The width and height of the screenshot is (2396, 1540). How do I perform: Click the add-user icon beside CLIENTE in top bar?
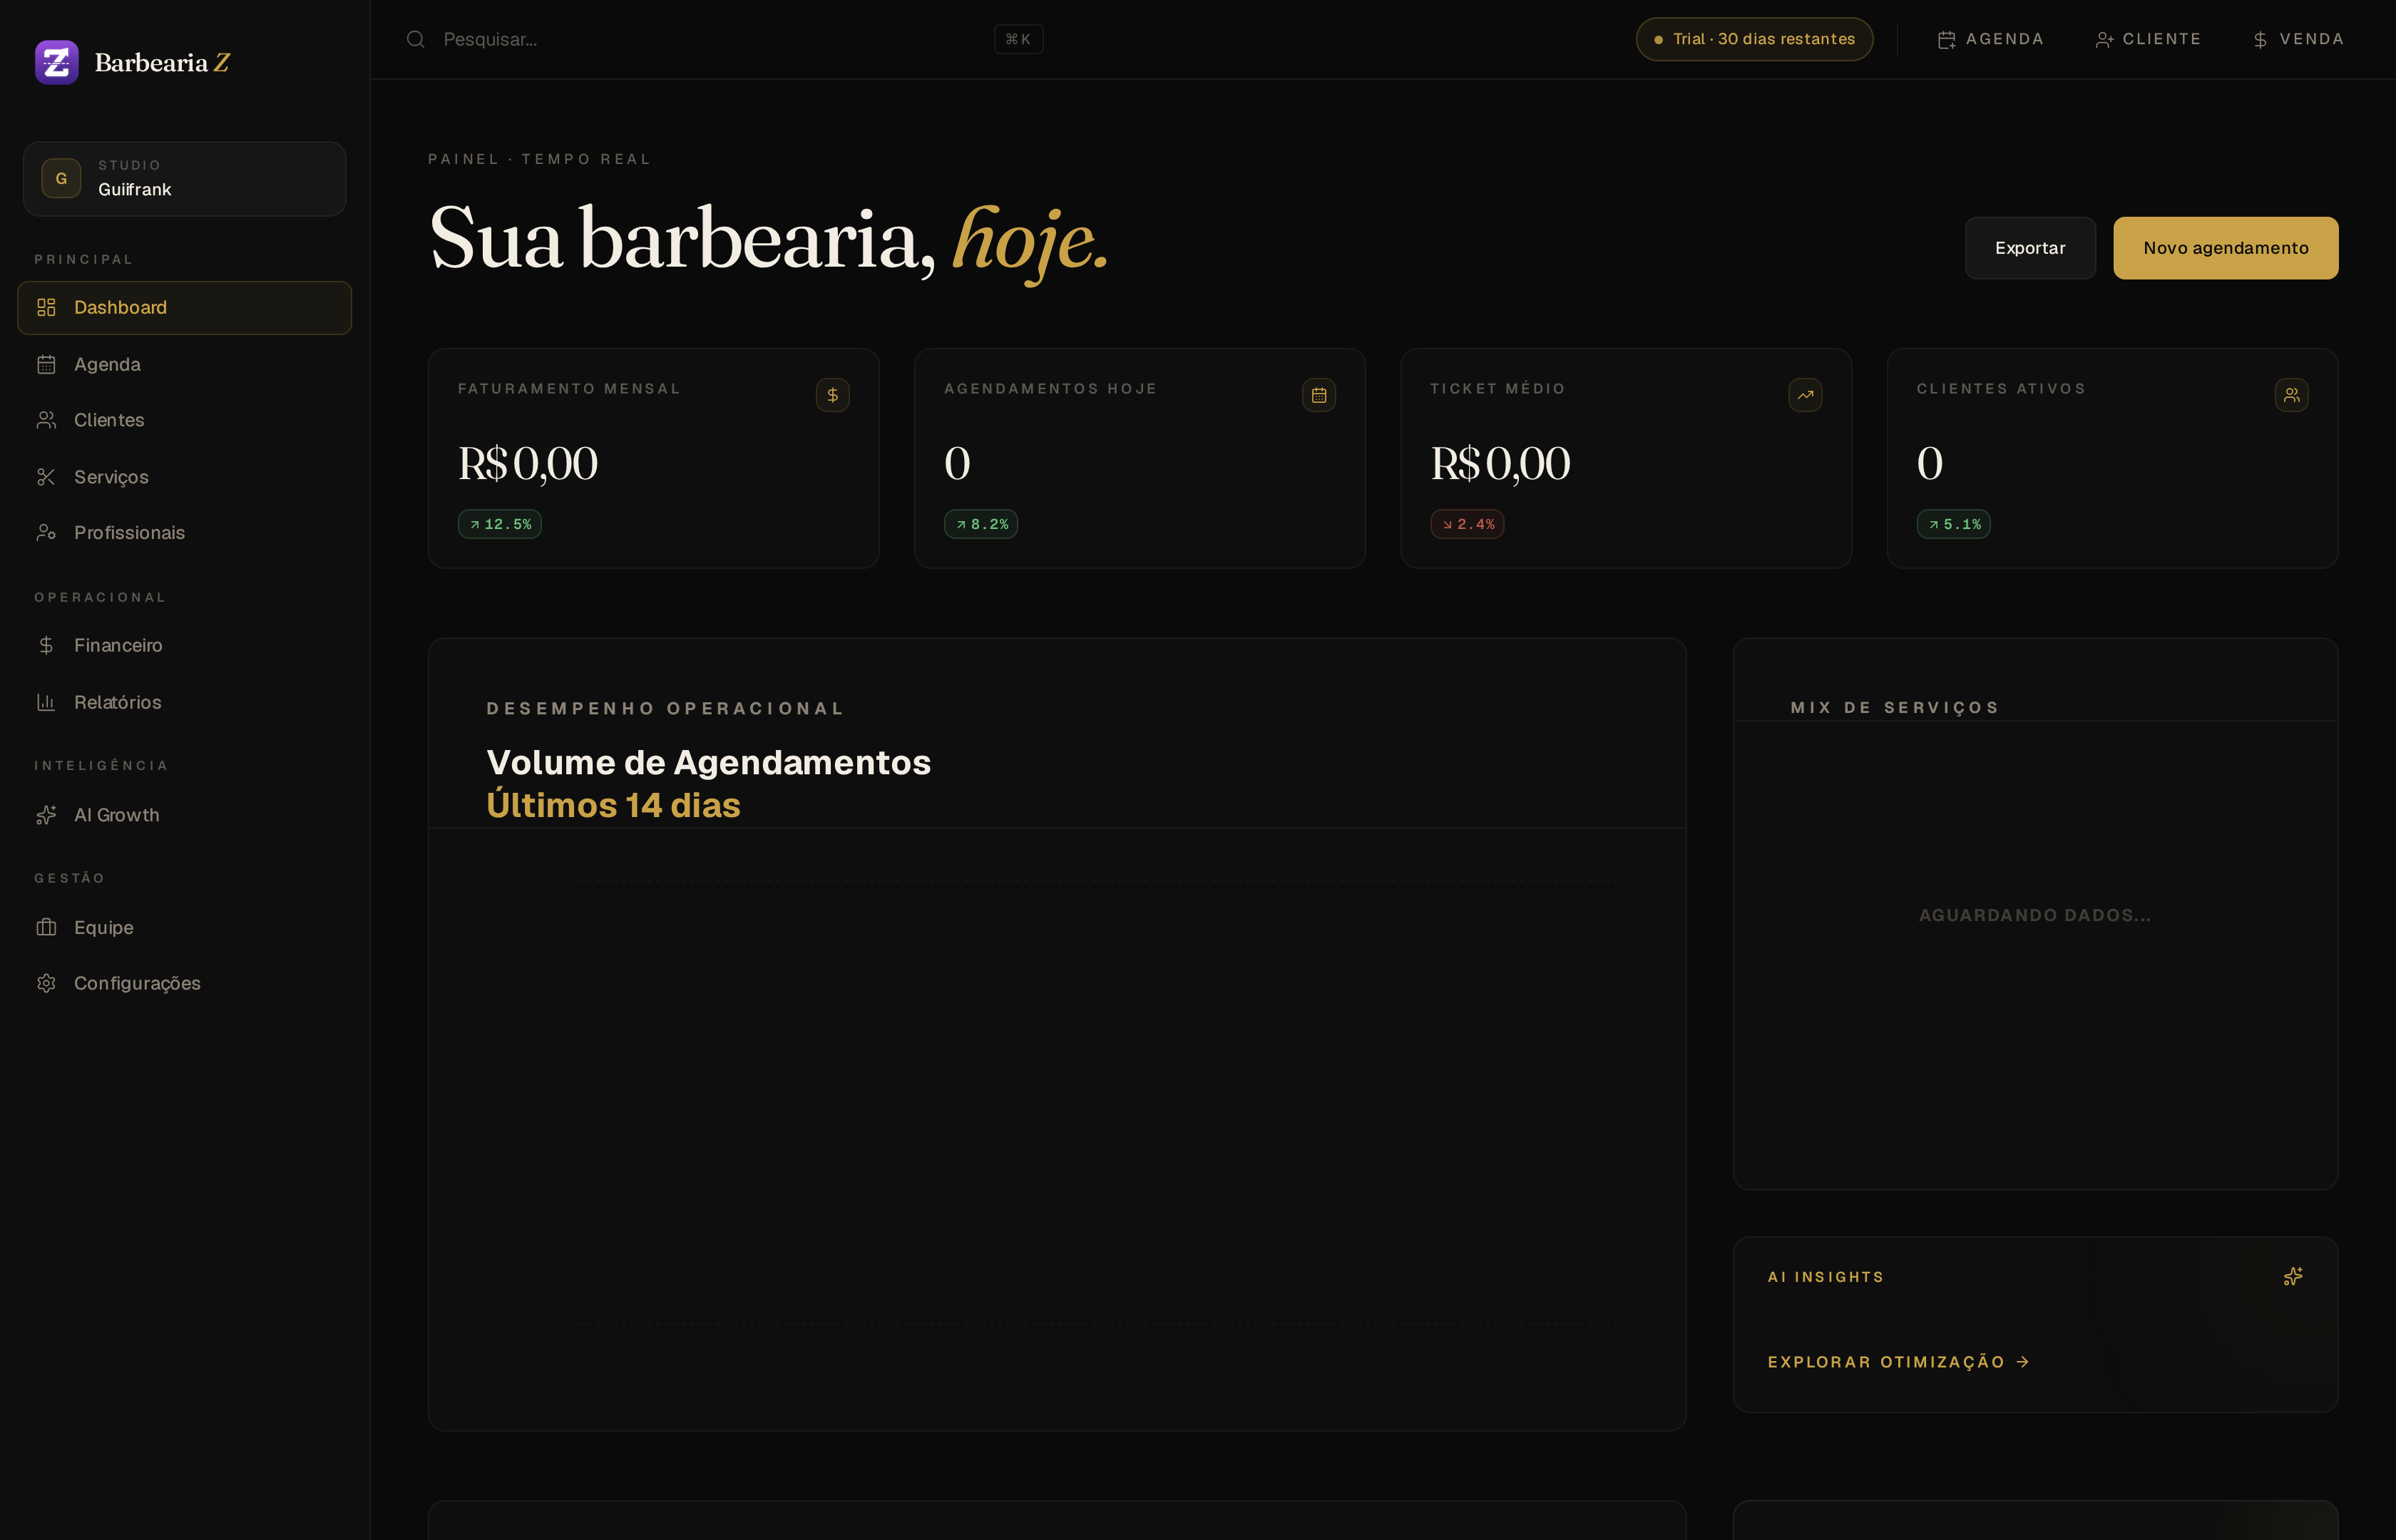(x=2104, y=40)
